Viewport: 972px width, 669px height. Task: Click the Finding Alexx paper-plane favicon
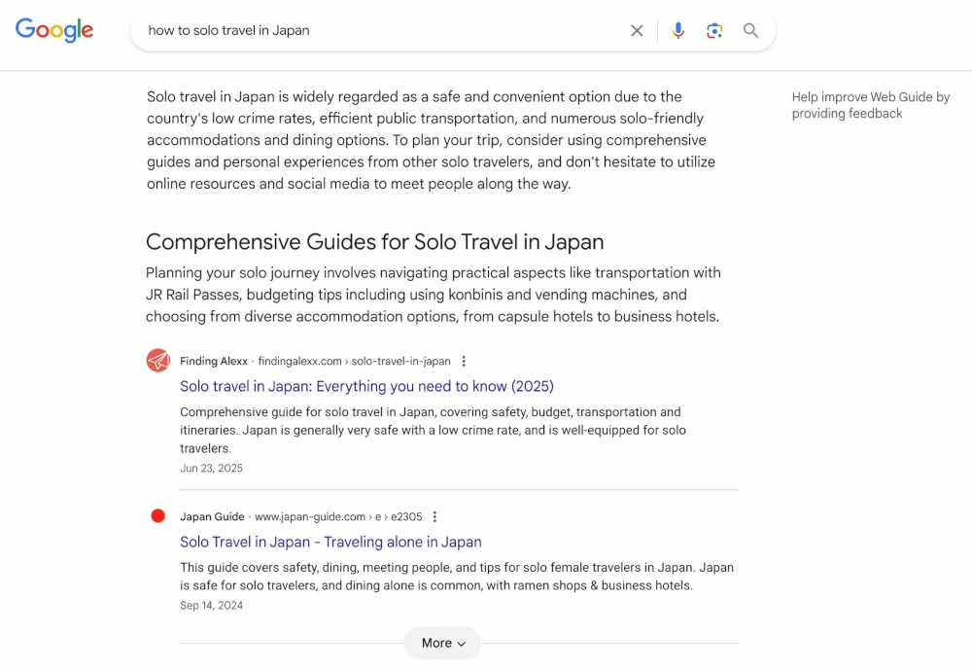point(157,360)
